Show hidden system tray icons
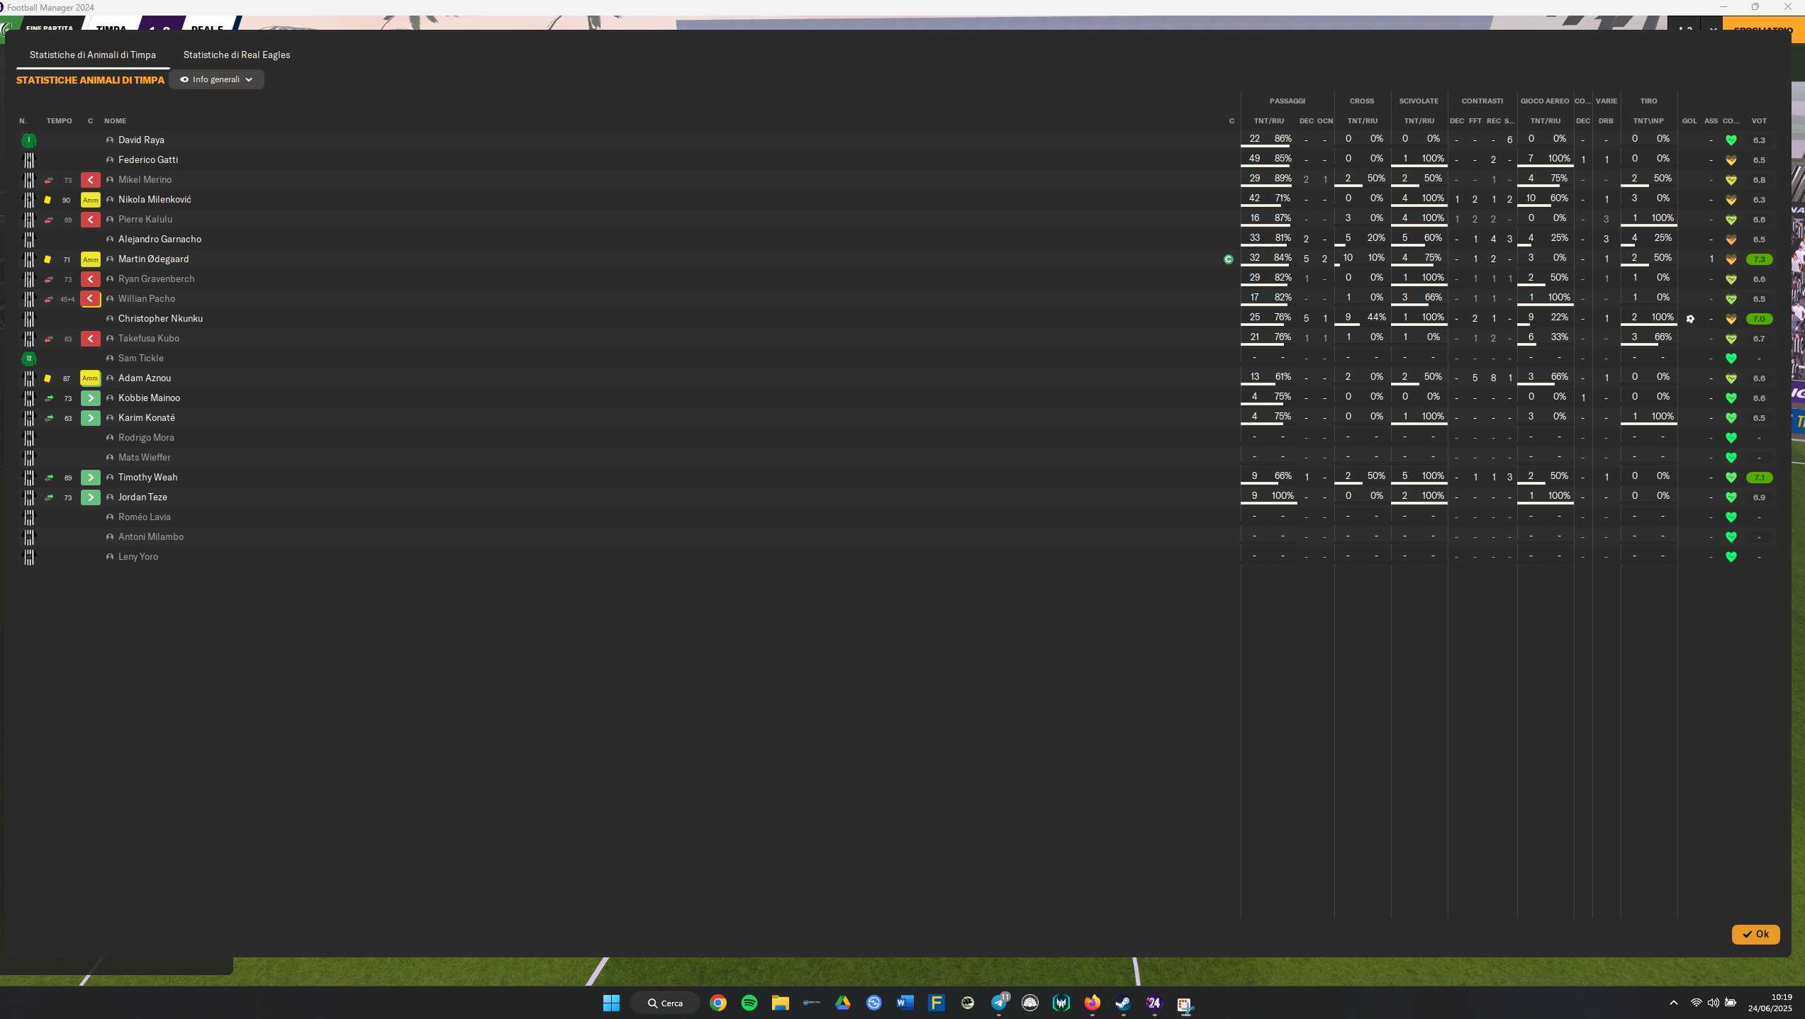 [x=1674, y=1003]
